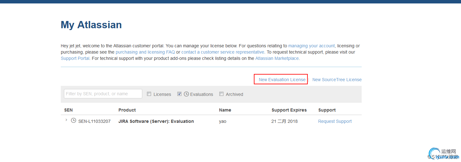Focus the Filter by SEN, product, or name field
The height and width of the screenshot is (162, 461).
103,94
